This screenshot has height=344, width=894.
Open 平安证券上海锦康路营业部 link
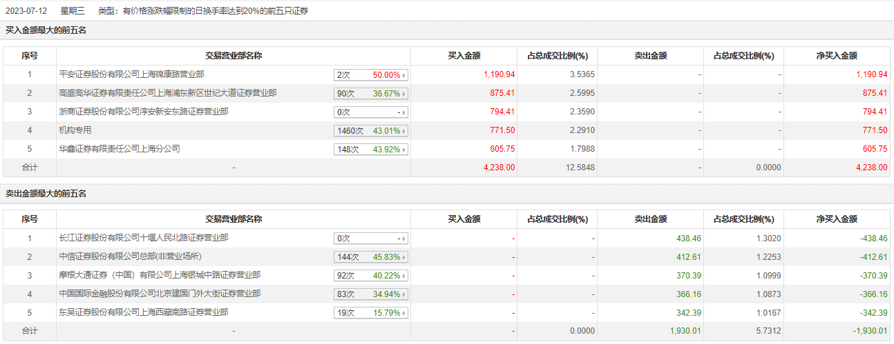tap(131, 74)
